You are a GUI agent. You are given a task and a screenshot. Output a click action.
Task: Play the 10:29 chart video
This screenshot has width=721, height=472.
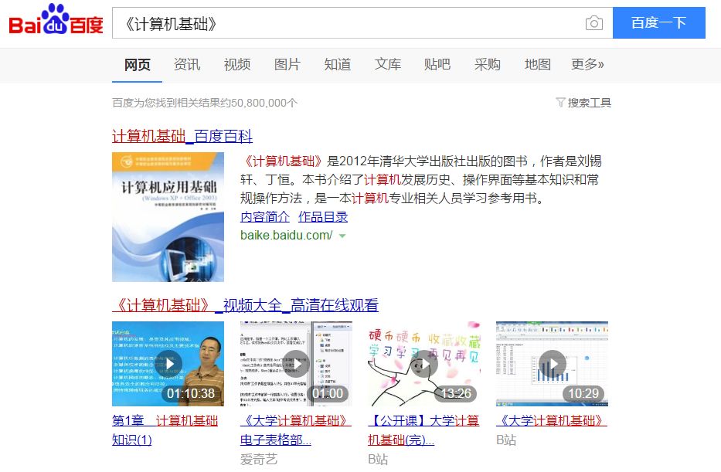point(552,364)
